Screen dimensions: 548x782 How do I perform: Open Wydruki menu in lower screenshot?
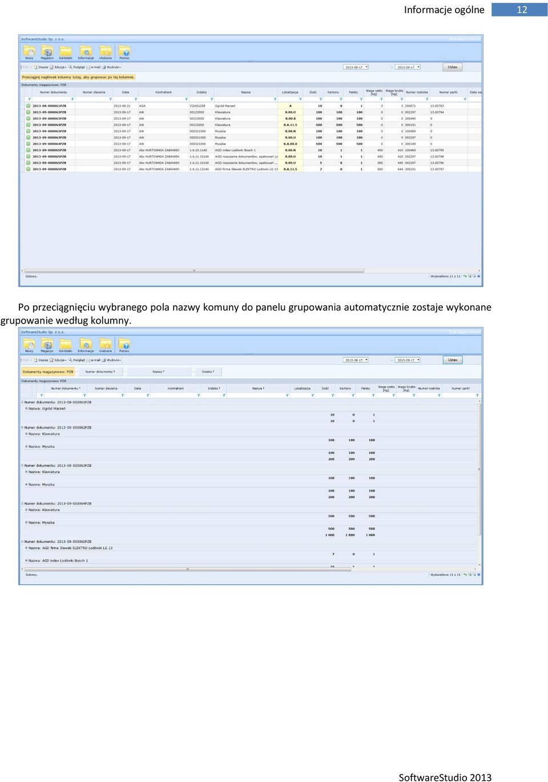112,360
